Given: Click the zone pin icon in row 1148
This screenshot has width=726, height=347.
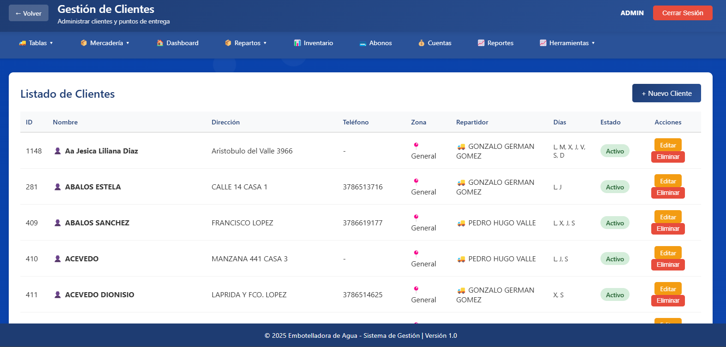Looking at the screenshot, I should point(416,146).
